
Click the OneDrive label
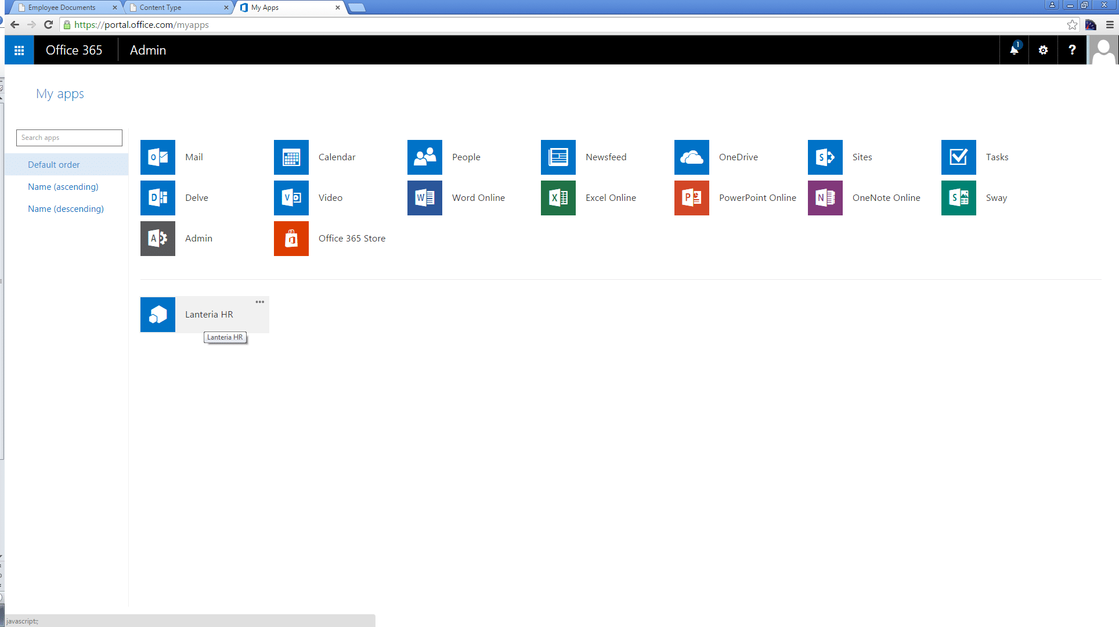738,157
